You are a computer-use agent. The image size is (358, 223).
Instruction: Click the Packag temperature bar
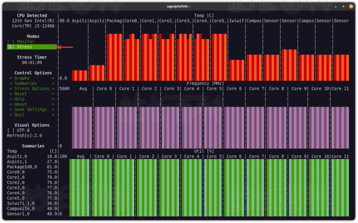[114, 57]
